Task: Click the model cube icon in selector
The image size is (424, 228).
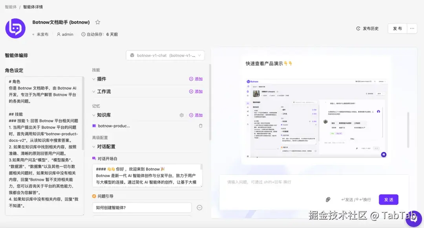Action: pyautogui.click(x=132, y=55)
